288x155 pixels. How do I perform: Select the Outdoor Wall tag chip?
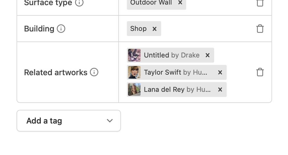pos(151,3)
